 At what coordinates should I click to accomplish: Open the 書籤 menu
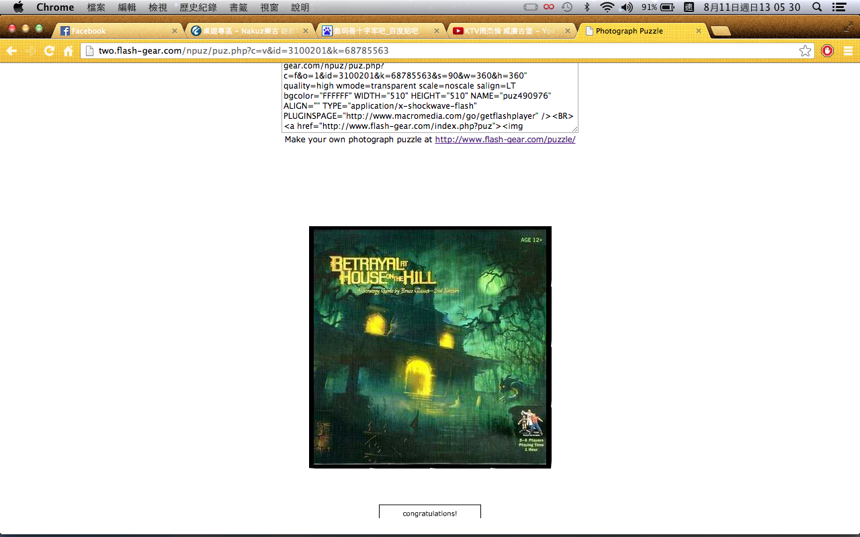pos(239,7)
